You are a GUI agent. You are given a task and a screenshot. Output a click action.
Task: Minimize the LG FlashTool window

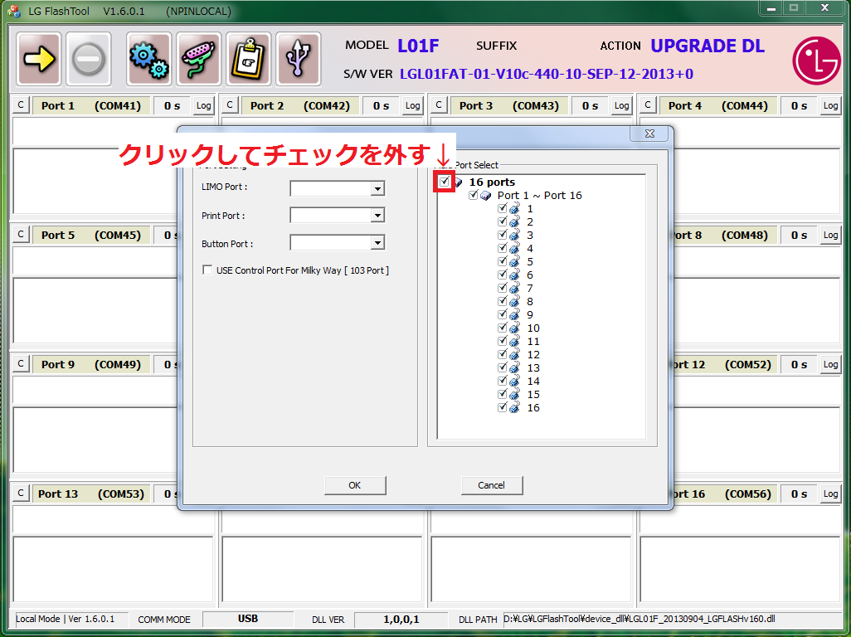pyautogui.click(x=771, y=8)
